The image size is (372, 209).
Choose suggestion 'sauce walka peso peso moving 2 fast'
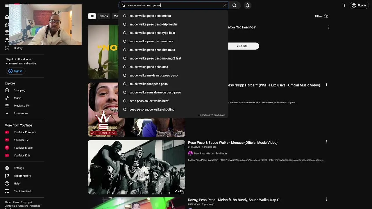(173, 58)
